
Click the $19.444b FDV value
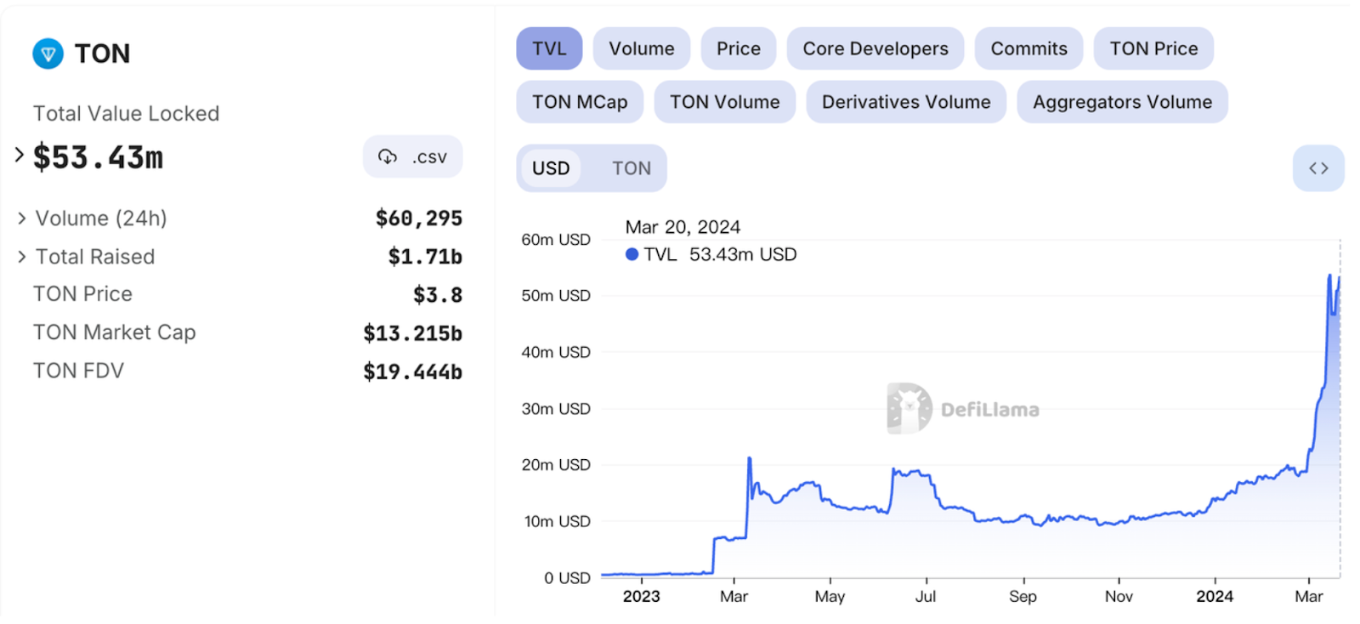click(x=413, y=372)
